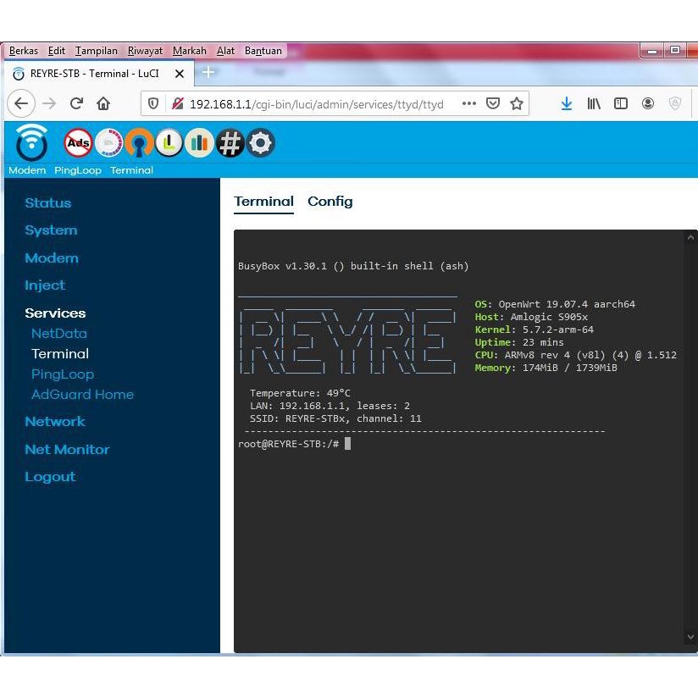Screen dimensions: 698x698
Task: Open the Riwayat menu
Action: 145,51
